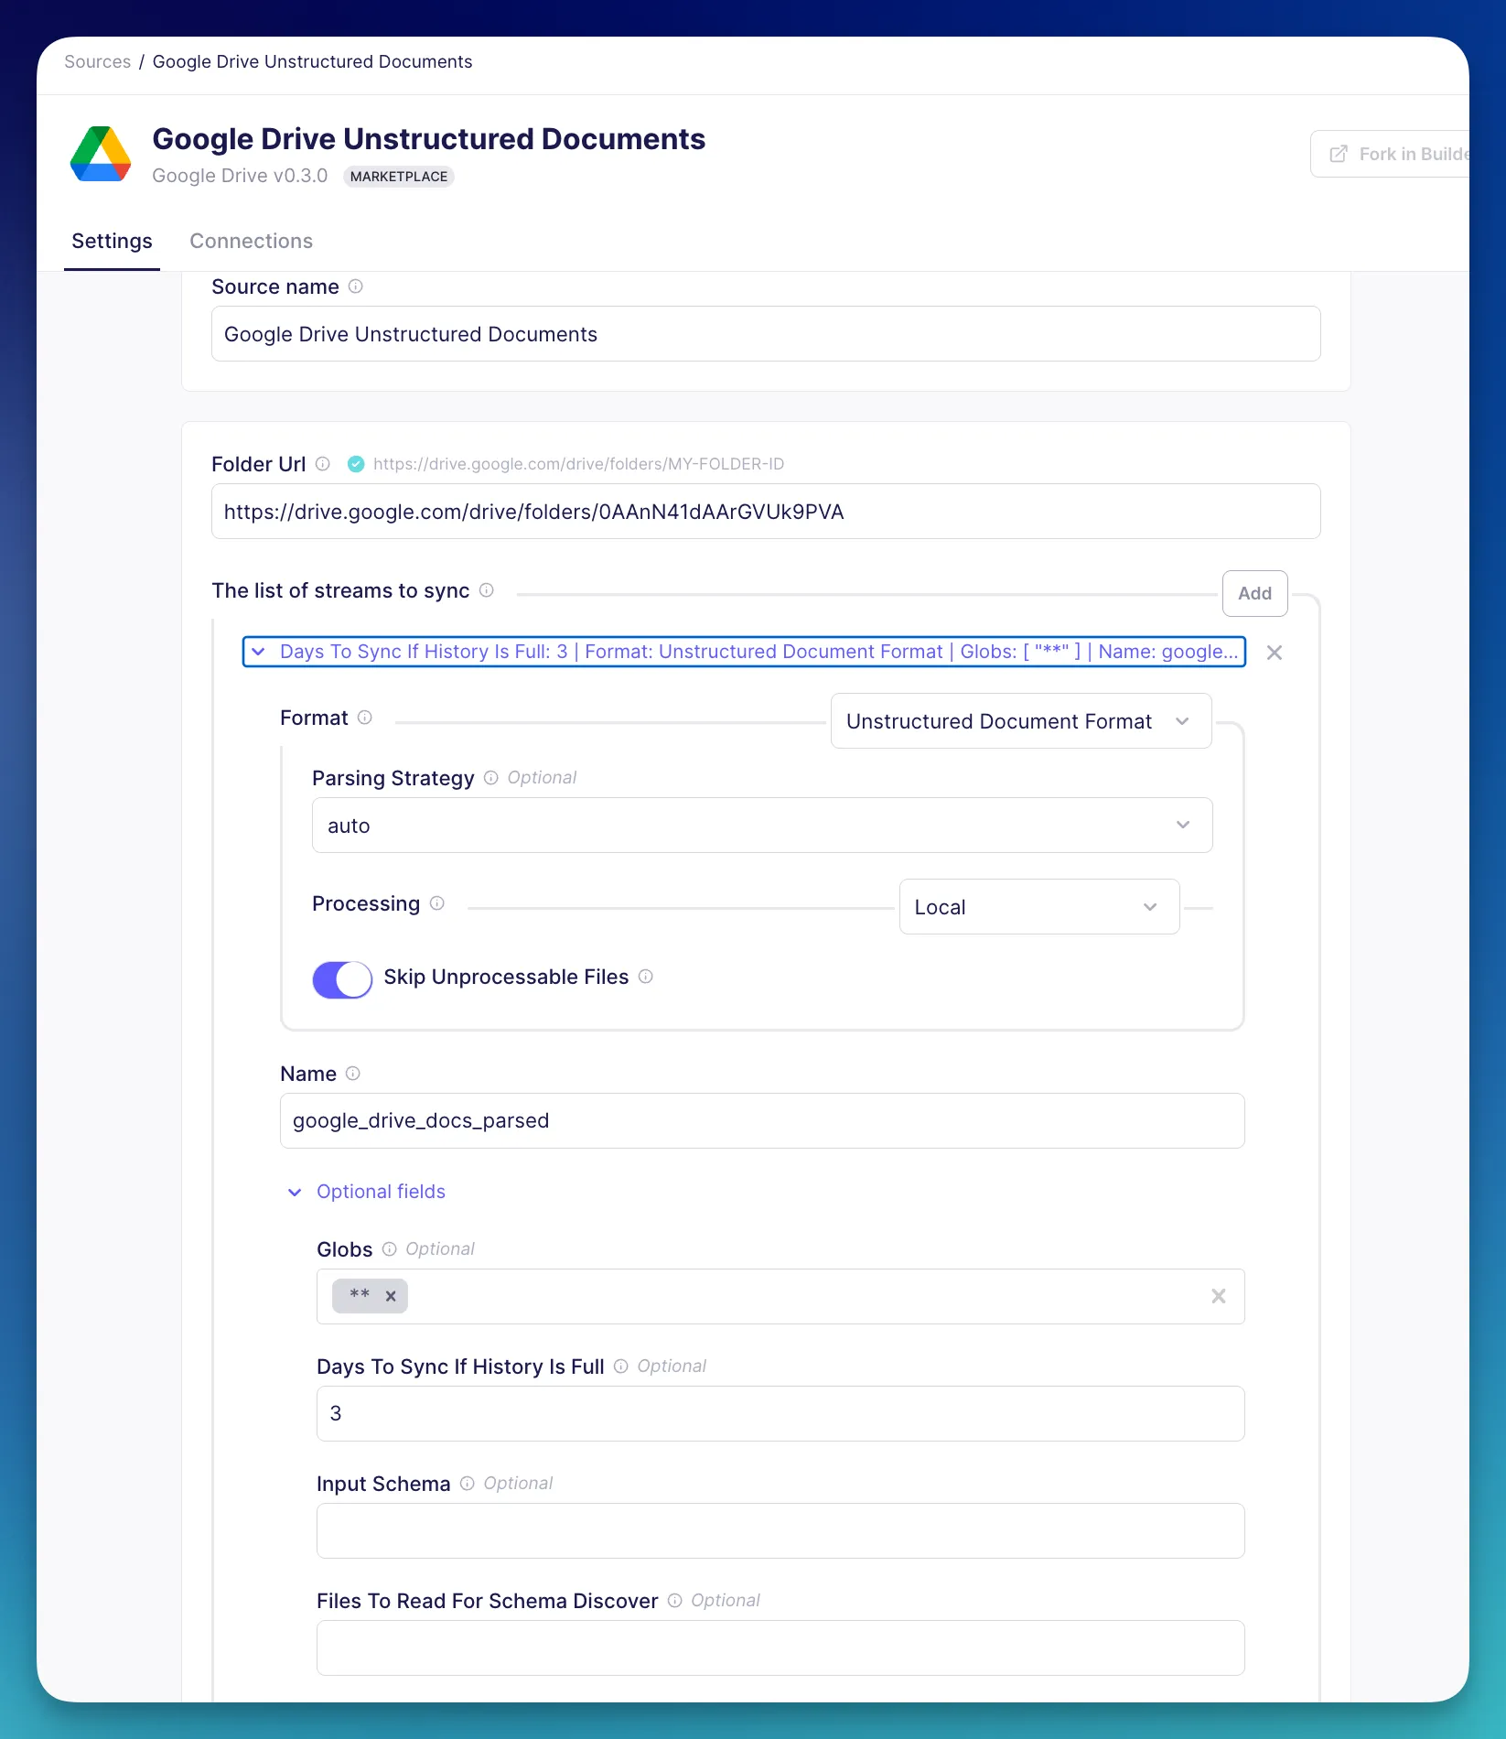Click info icon next to Processing
The image size is (1506, 1739).
pyautogui.click(x=437, y=903)
